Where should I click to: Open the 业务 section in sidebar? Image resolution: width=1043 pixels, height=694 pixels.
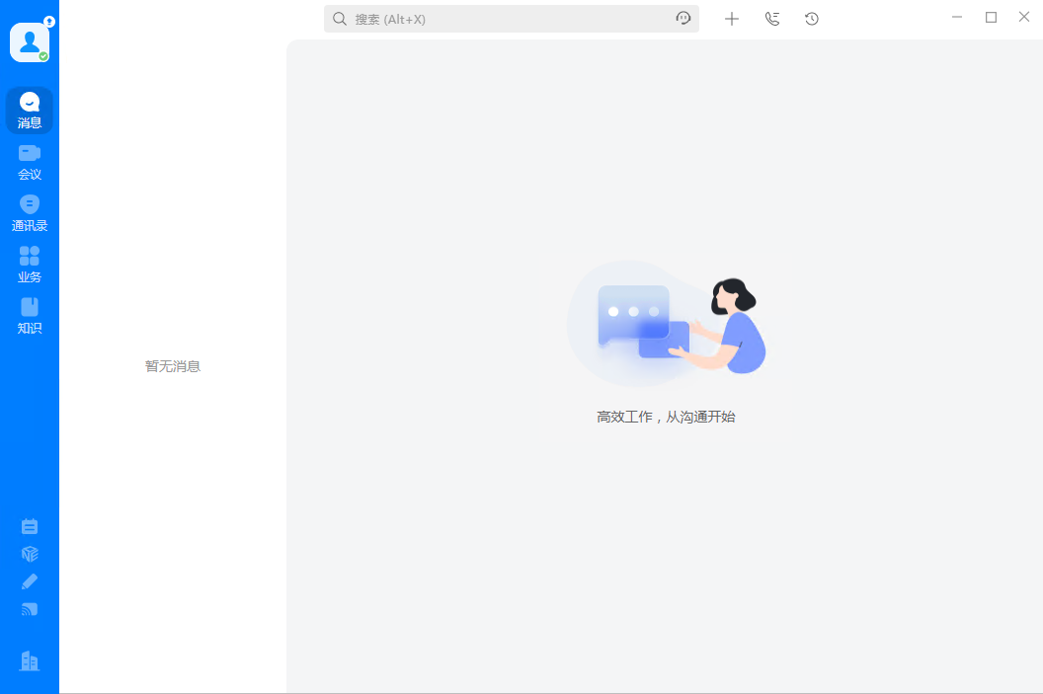click(30, 264)
